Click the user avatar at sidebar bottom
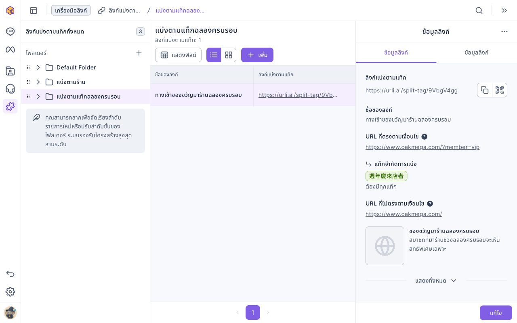 tap(10, 313)
